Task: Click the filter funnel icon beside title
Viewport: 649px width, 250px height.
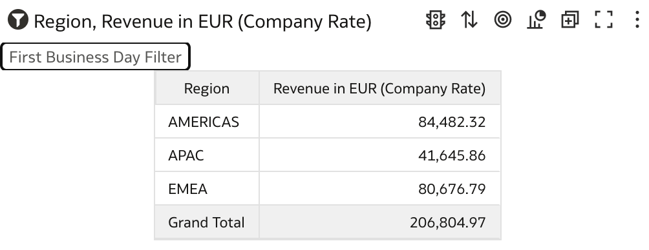Action: 18,20
